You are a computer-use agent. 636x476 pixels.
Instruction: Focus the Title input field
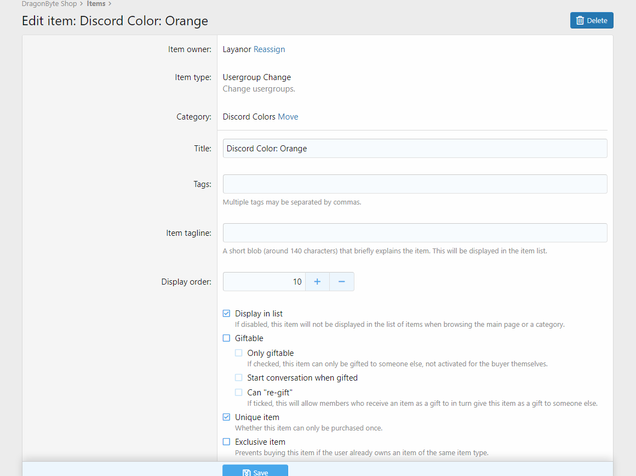[x=415, y=148]
